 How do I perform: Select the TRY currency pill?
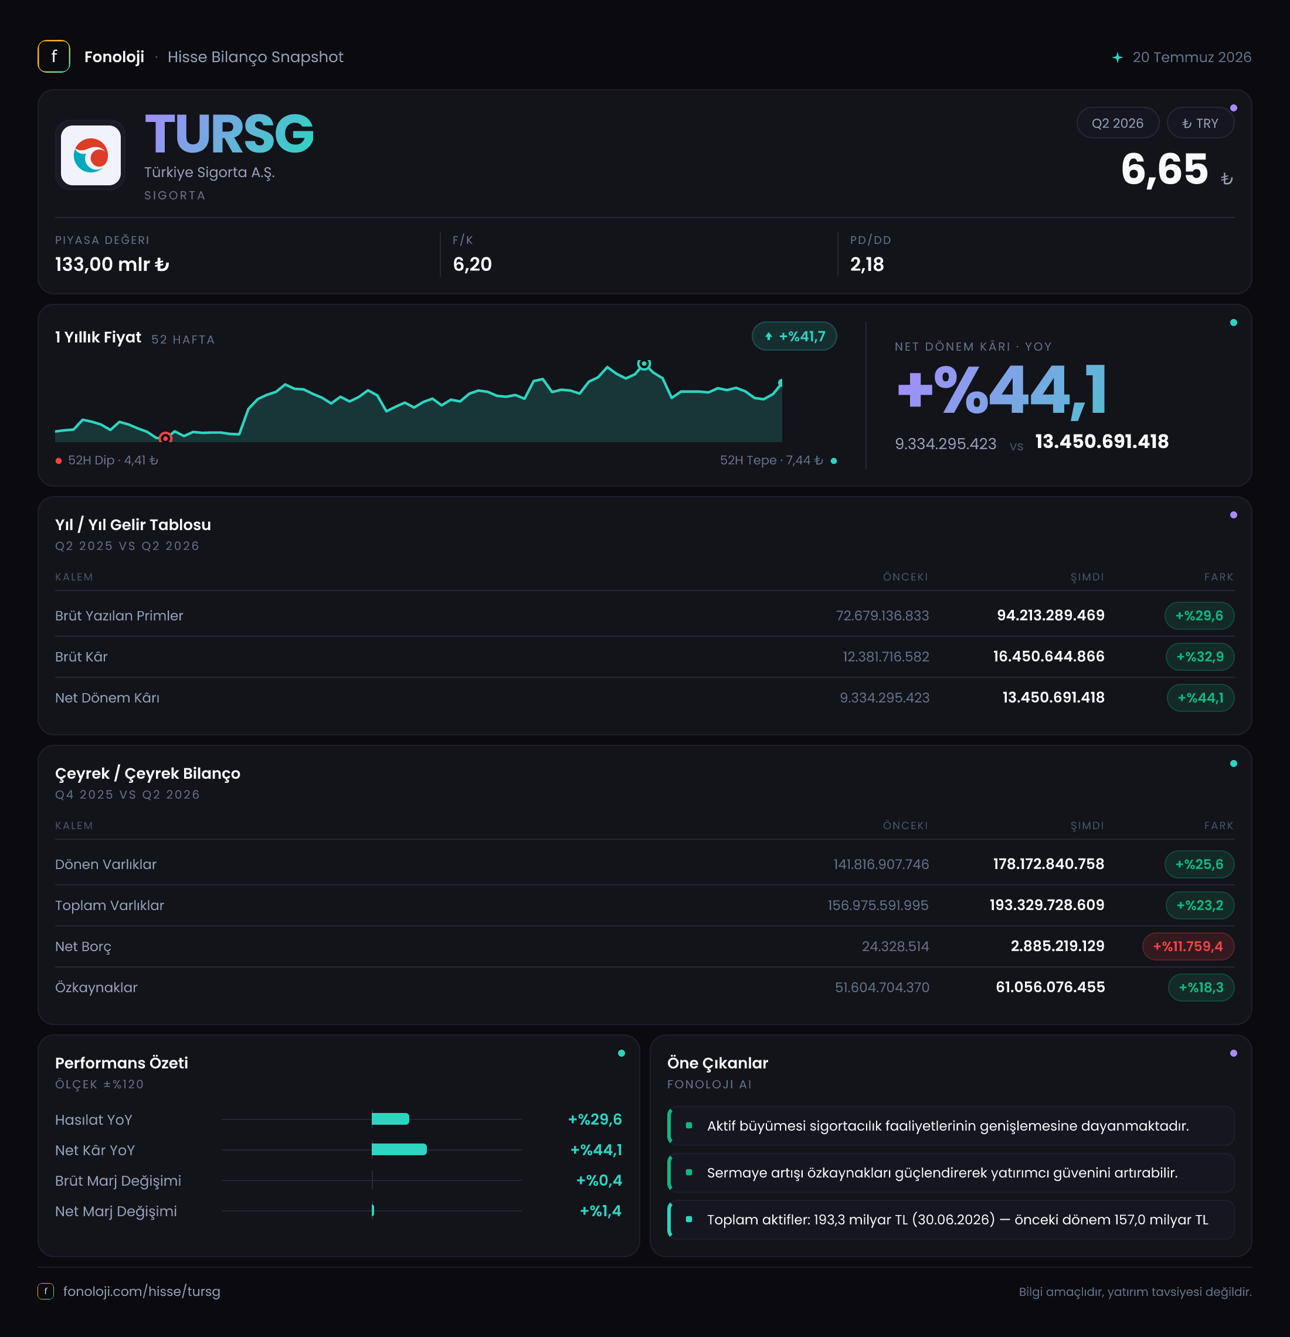[1200, 124]
